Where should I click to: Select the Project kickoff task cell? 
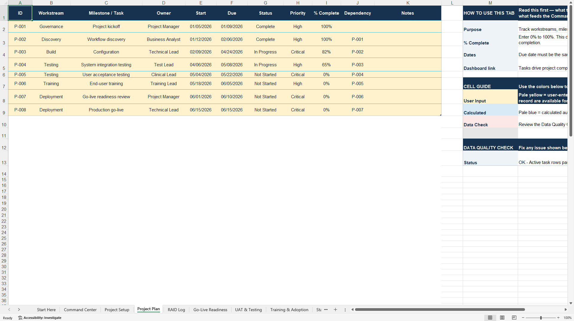point(106,27)
